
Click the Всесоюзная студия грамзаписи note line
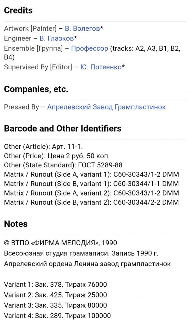[81, 253]
